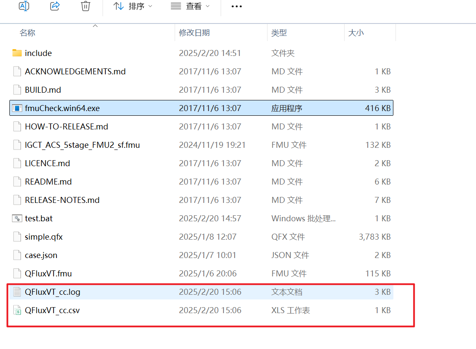Image resolution: width=476 pixels, height=349 pixels.
Task: Sort by the 类型 column header
Action: pyautogui.click(x=279, y=33)
